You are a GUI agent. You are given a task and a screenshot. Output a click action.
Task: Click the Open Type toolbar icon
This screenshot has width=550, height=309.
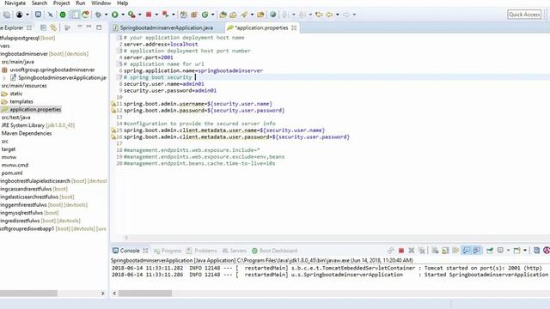coord(223,15)
